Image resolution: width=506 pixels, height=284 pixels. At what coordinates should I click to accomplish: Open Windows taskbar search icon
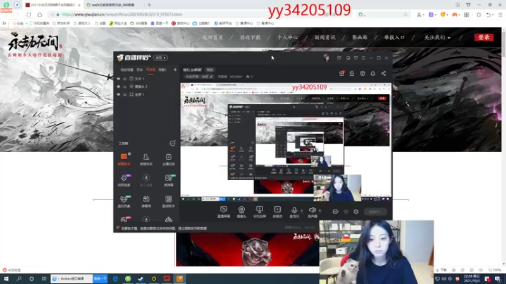coord(19,278)
